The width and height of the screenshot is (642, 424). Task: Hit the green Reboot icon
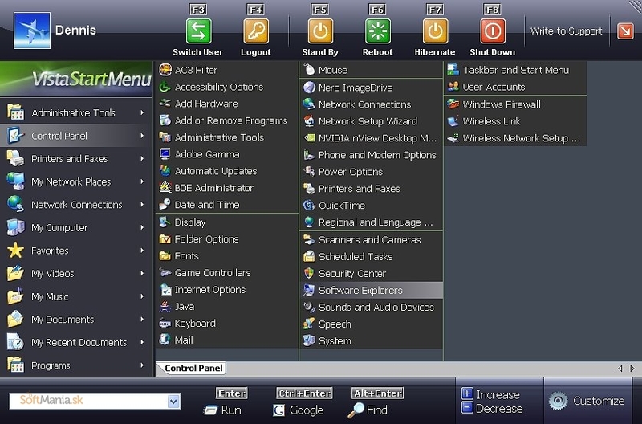click(377, 31)
